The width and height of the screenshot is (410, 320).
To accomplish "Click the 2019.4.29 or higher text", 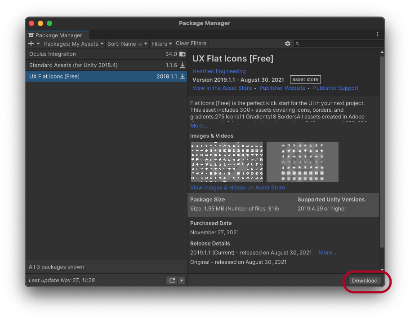I will 322,209.
